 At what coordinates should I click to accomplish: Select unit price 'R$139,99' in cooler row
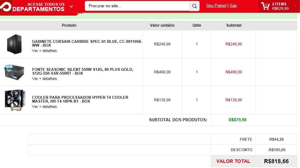[162, 100]
